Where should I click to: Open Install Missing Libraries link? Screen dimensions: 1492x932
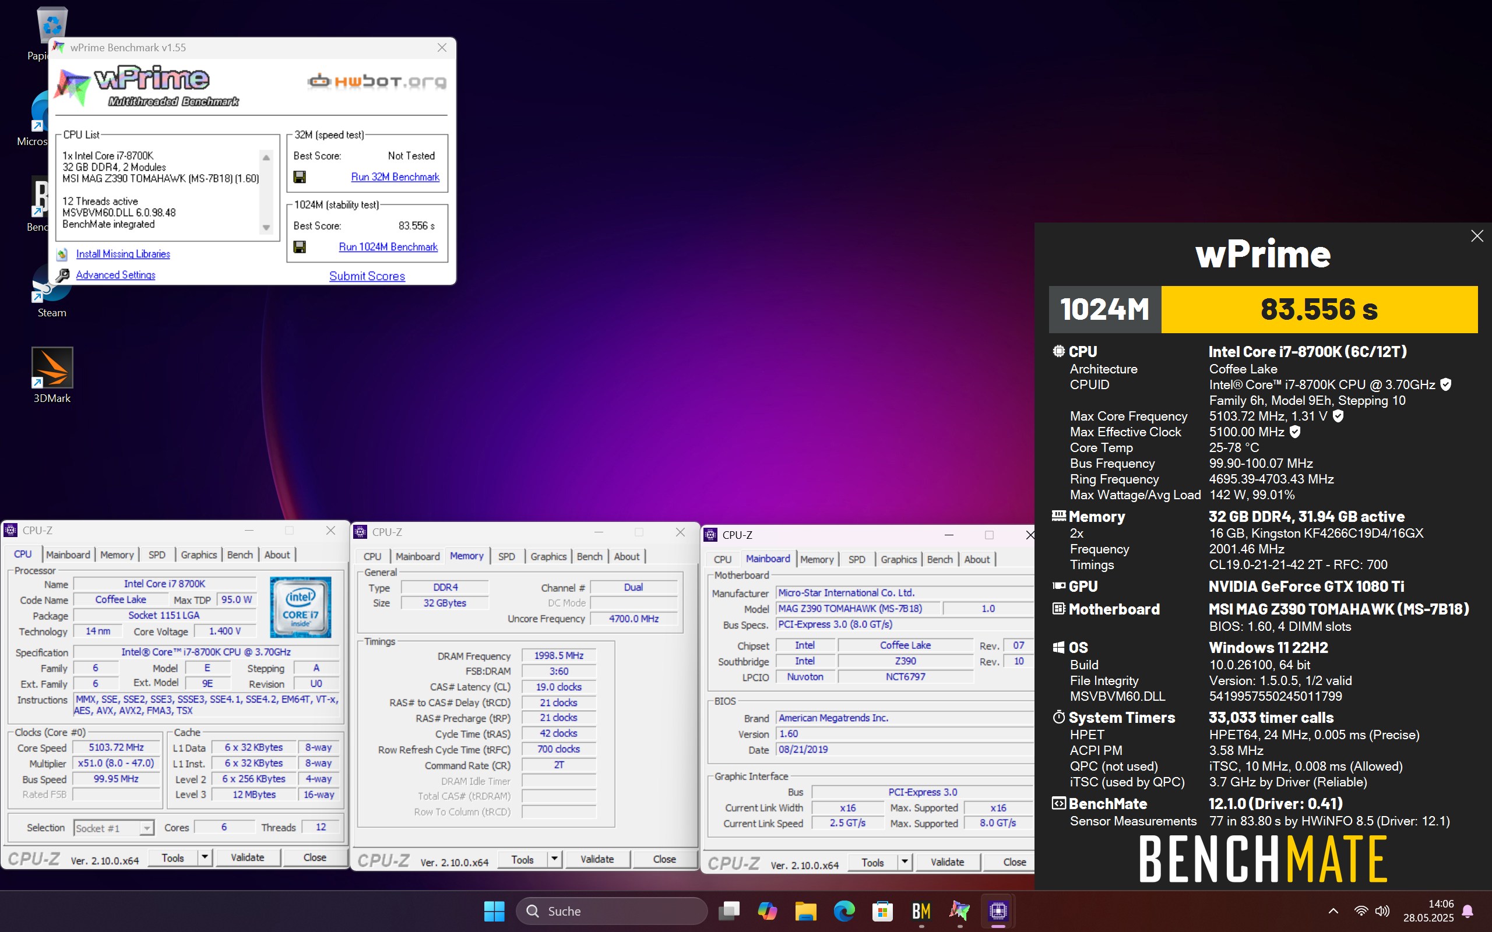[x=123, y=254]
